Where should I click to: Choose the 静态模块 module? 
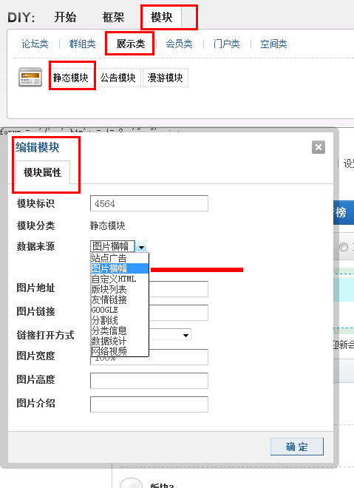71,78
